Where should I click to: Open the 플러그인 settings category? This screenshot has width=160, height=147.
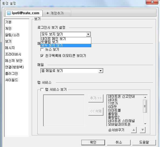point(12,73)
